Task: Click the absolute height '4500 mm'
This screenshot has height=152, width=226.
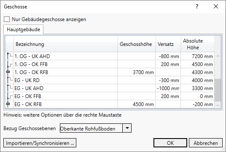Action: [197, 64]
